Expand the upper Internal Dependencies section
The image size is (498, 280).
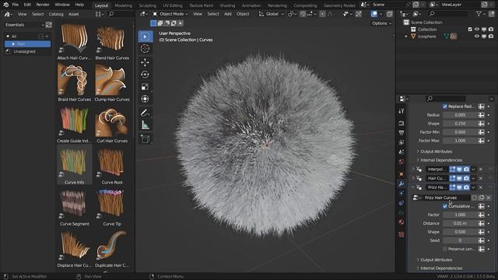pyautogui.click(x=441, y=160)
